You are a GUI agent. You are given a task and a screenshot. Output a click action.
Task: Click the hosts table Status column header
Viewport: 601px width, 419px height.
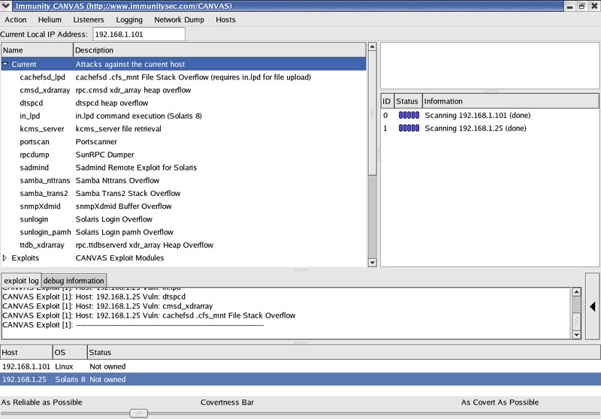click(344, 352)
